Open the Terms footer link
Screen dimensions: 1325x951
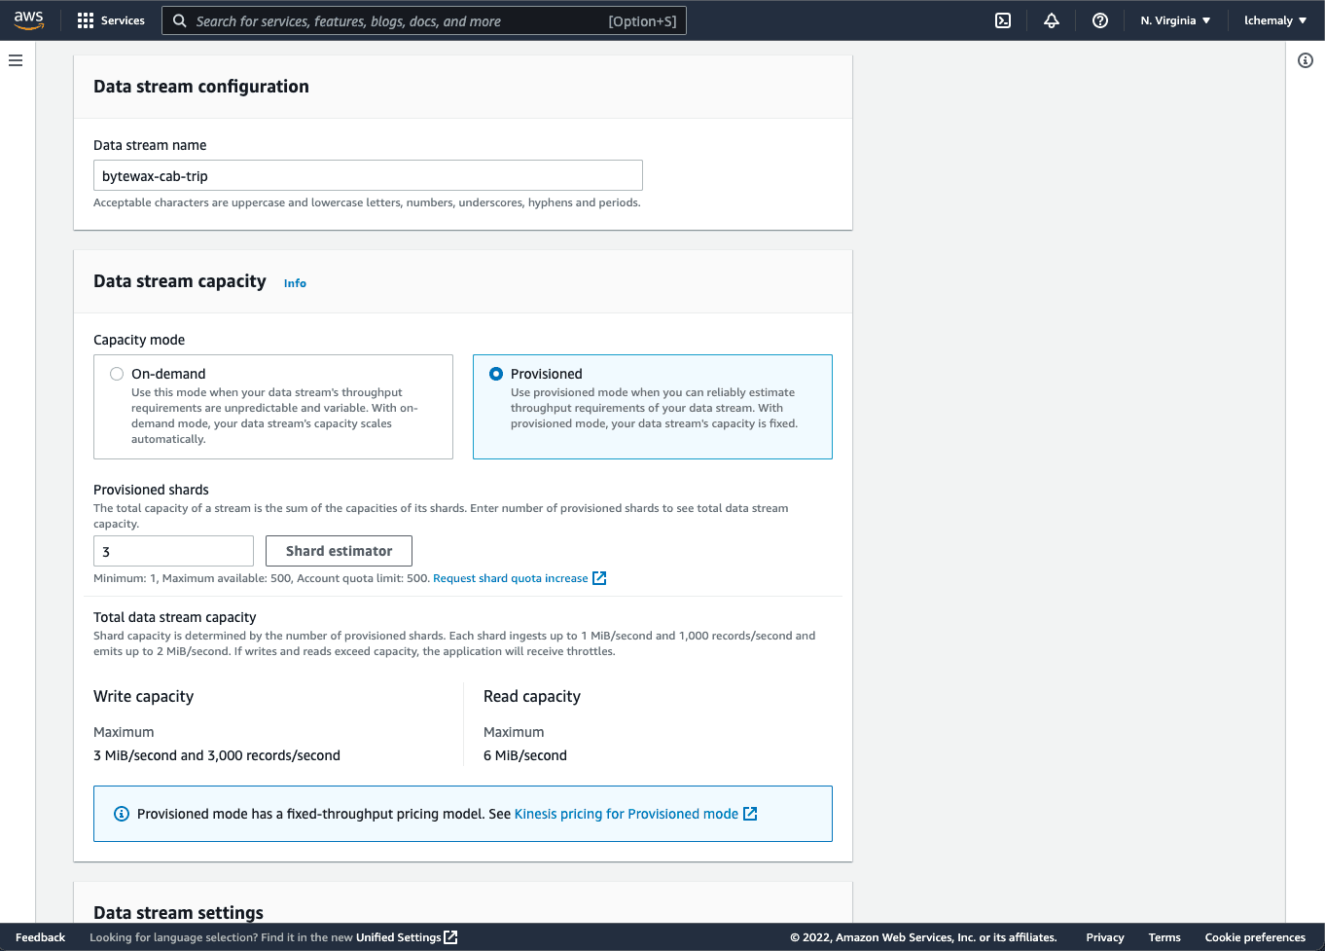(x=1164, y=937)
